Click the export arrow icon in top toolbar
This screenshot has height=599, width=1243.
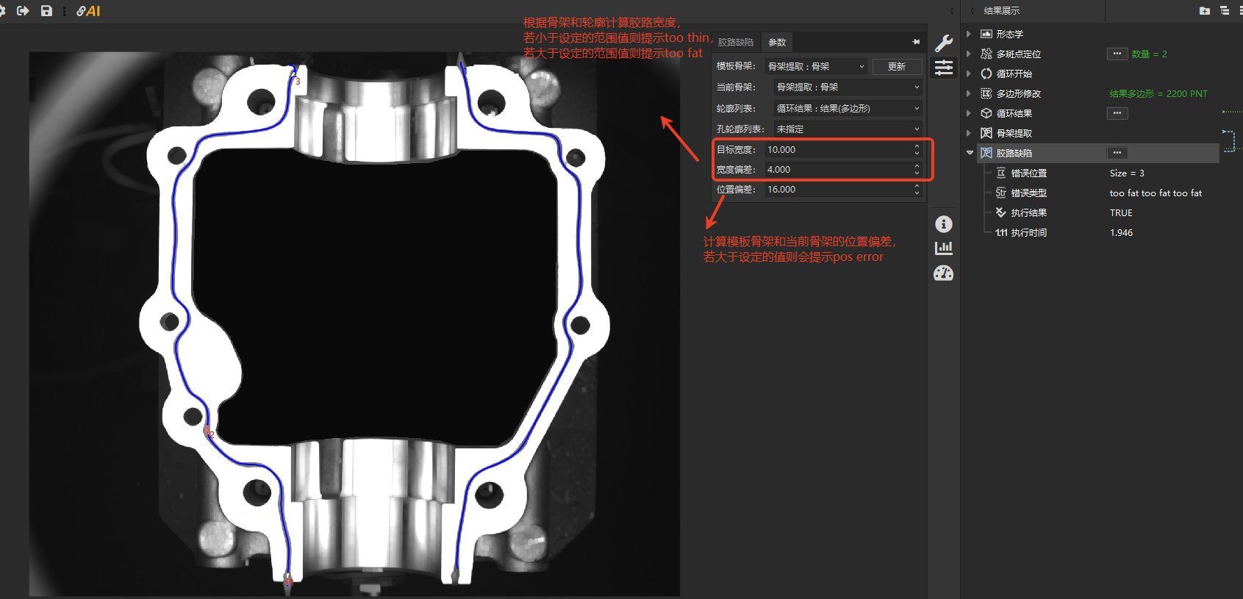click(23, 11)
